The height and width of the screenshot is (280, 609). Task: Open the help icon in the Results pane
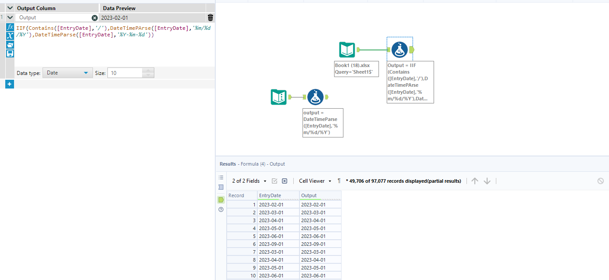[221, 209]
